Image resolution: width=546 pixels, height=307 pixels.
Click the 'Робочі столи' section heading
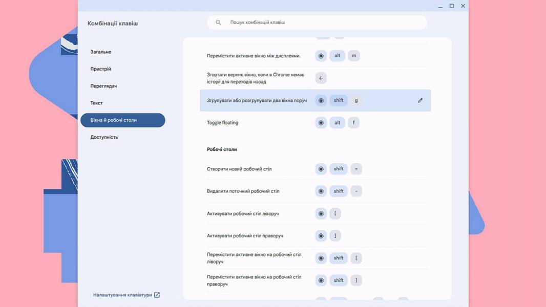click(222, 149)
